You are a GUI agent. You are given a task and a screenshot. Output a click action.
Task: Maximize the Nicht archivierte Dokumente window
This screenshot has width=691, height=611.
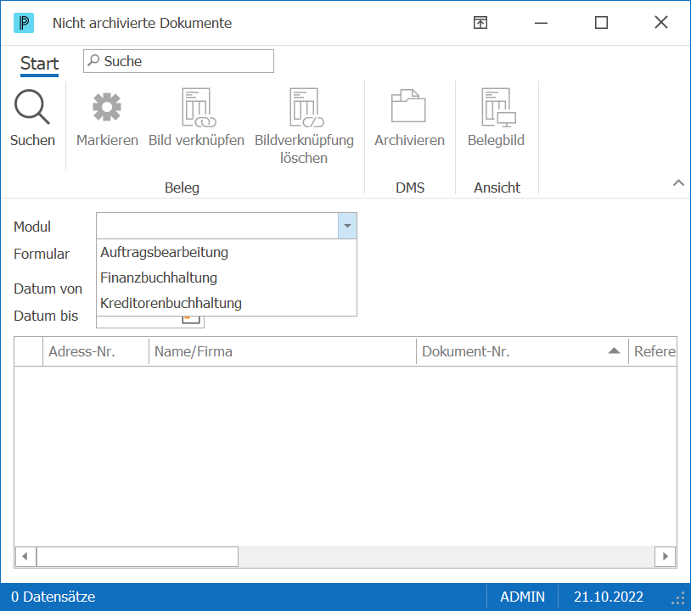tap(601, 22)
